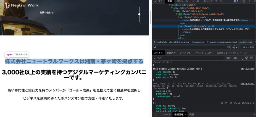Switch to the 要素 tab
The width and height of the screenshot is (256, 117).
pyautogui.click(x=170, y=1)
